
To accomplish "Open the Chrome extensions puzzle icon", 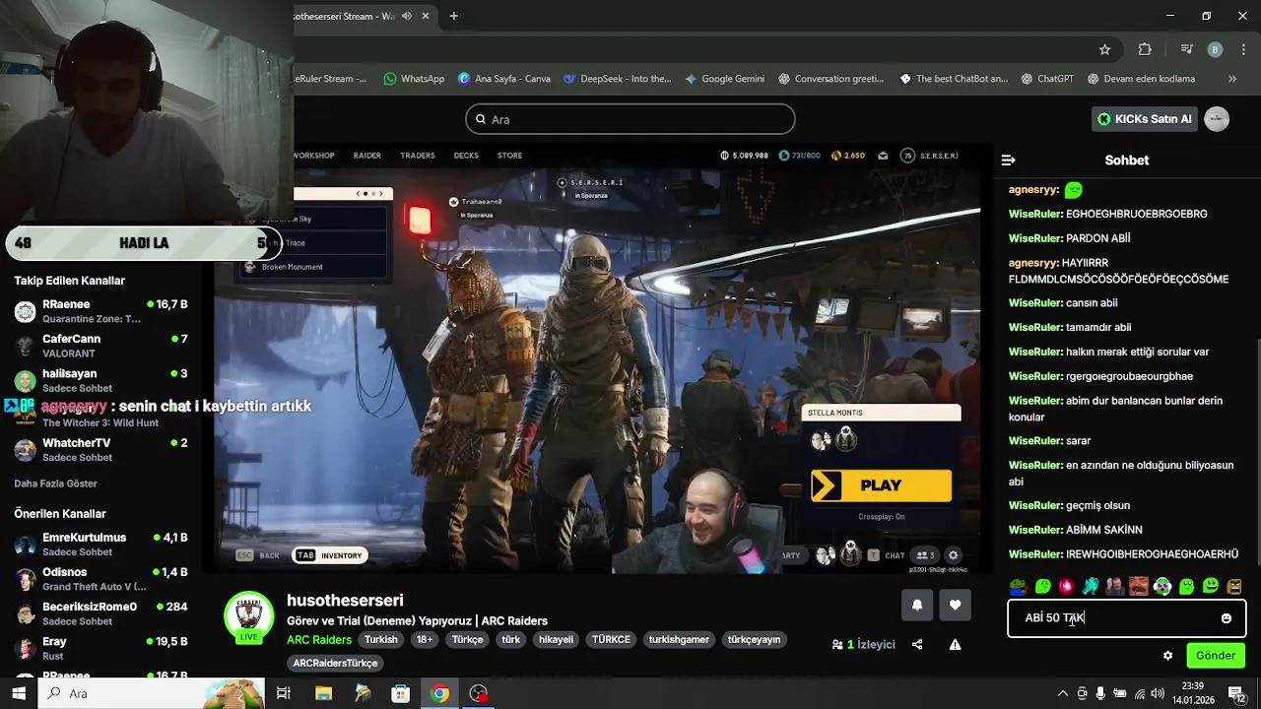I will (1145, 50).
